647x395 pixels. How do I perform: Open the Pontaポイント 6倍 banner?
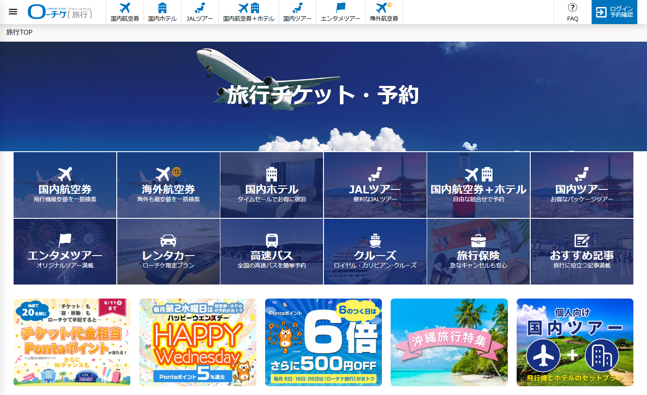point(323,342)
